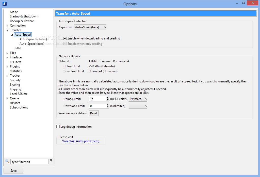
Task: Expand the Queue tree node
Action: [7, 99]
